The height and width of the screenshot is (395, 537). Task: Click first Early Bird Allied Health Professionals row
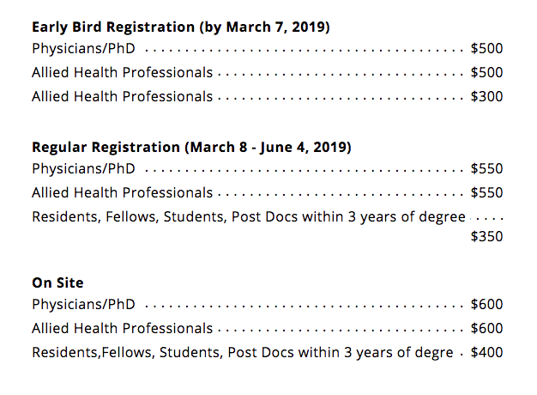click(x=122, y=73)
